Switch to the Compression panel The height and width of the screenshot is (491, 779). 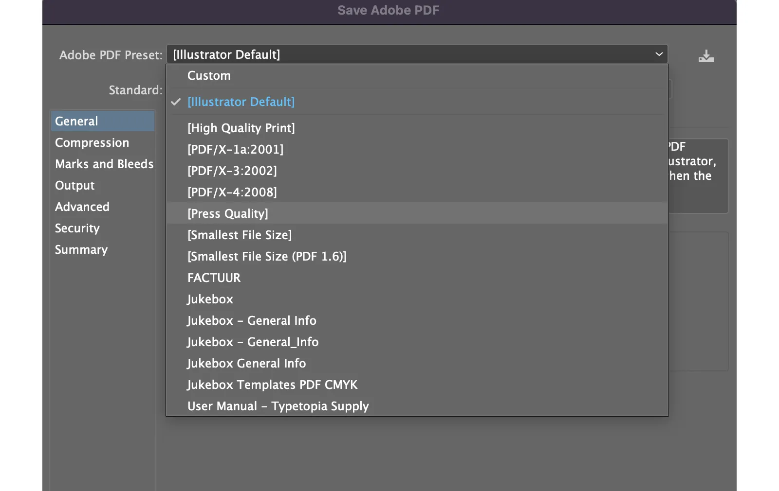tap(92, 142)
